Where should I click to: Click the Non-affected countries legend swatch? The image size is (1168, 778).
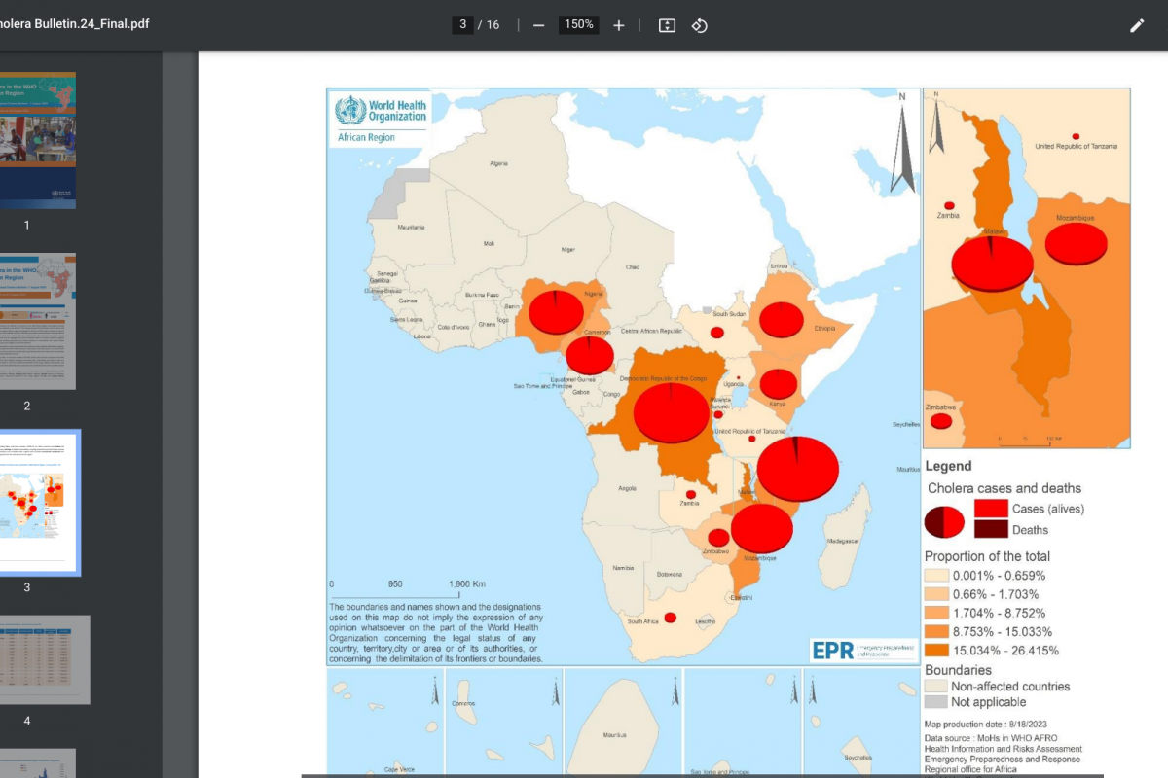[936, 687]
